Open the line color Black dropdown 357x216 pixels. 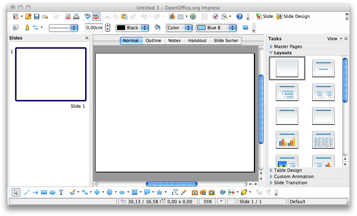click(x=145, y=28)
